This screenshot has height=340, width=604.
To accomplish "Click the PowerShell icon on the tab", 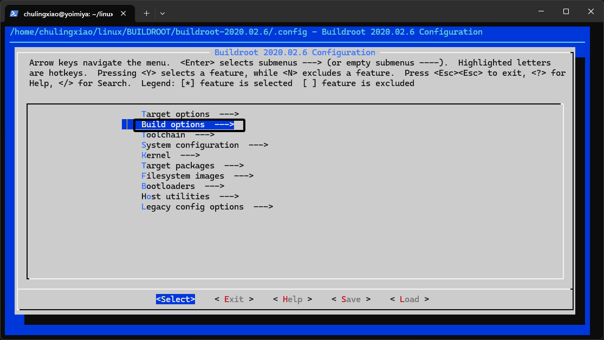I will 14,14.
